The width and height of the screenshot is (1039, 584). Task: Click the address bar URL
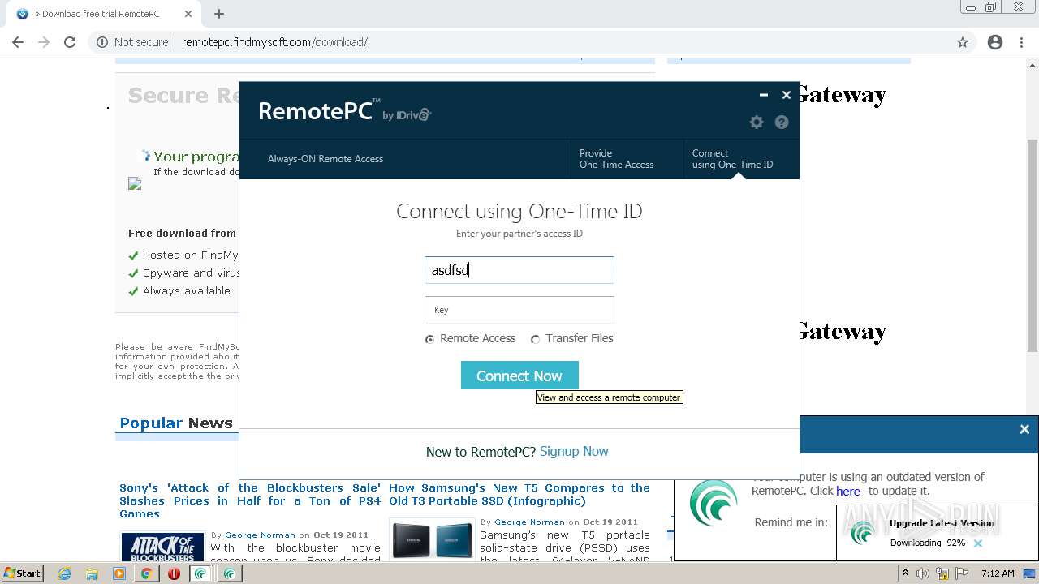[x=274, y=42]
